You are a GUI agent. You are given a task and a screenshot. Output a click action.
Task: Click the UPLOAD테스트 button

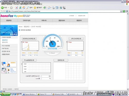coord(76,39)
